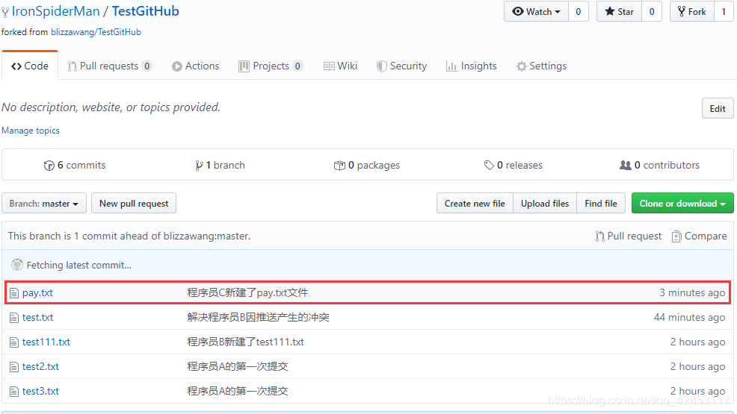Click the New pull request button

134,204
